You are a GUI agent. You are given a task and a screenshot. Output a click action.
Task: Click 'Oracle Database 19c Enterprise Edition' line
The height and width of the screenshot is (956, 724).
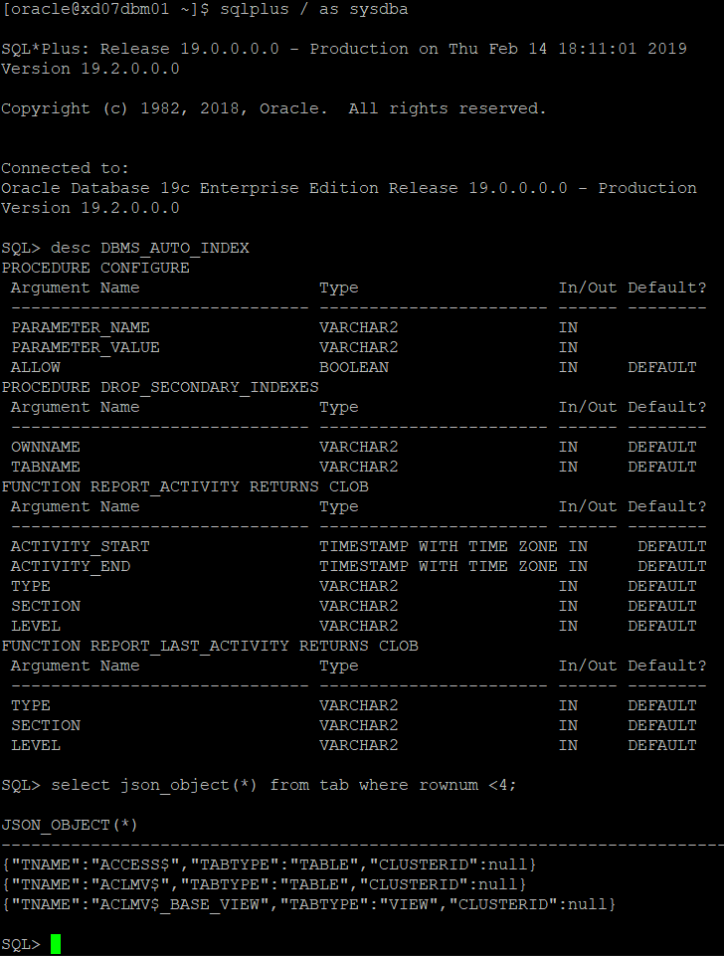coord(349,188)
